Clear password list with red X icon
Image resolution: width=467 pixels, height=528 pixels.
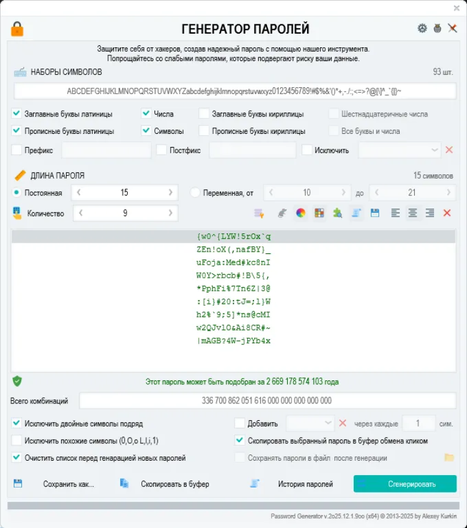pyautogui.click(x=446, y=213)
